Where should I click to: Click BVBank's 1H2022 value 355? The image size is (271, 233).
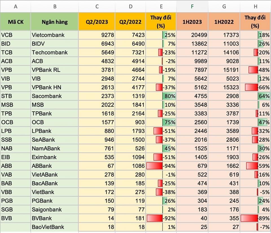pyautogui.click(x=224, y=218)
